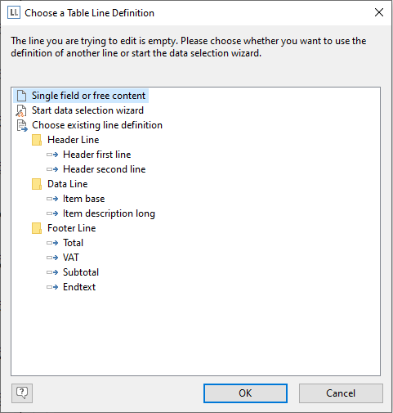Click the Header Line folder icon
The image size is (393, 413).
tap(37, 140)
